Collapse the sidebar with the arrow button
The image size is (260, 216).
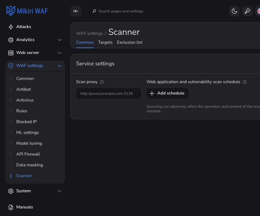pos(76,11)
